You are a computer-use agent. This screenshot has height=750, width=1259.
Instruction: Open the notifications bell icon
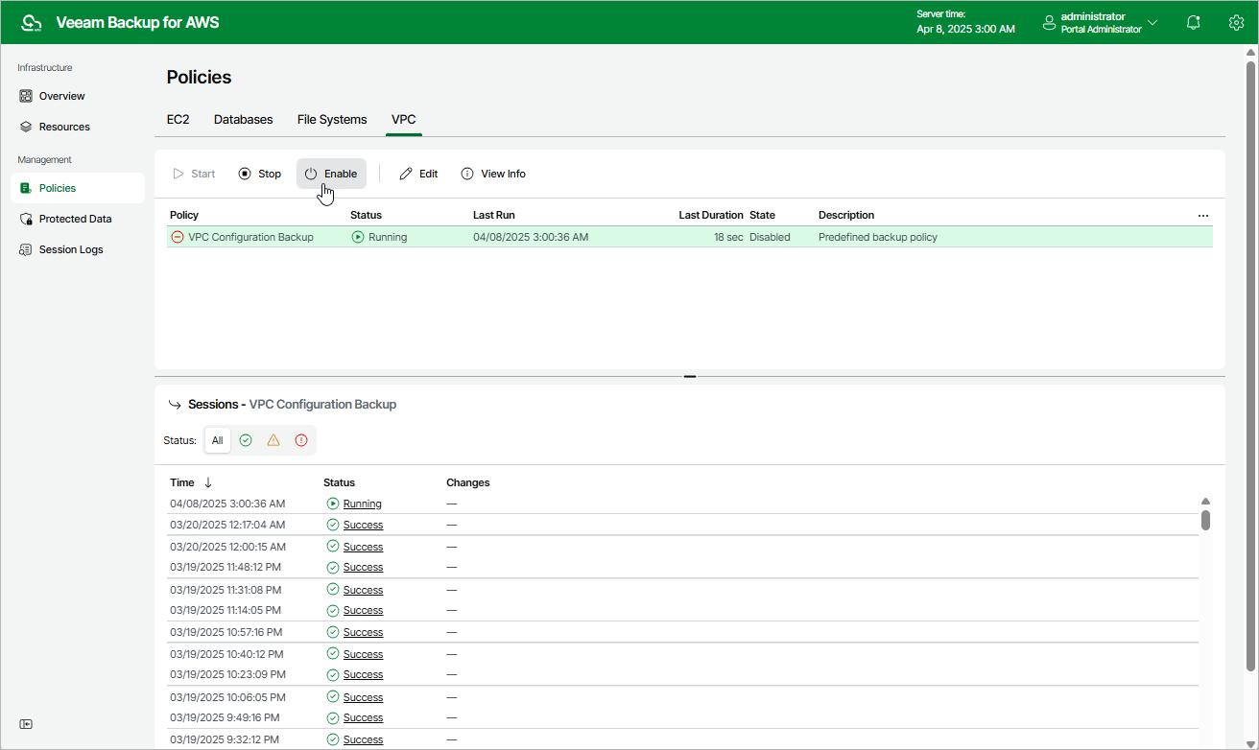pos(1194,22)
